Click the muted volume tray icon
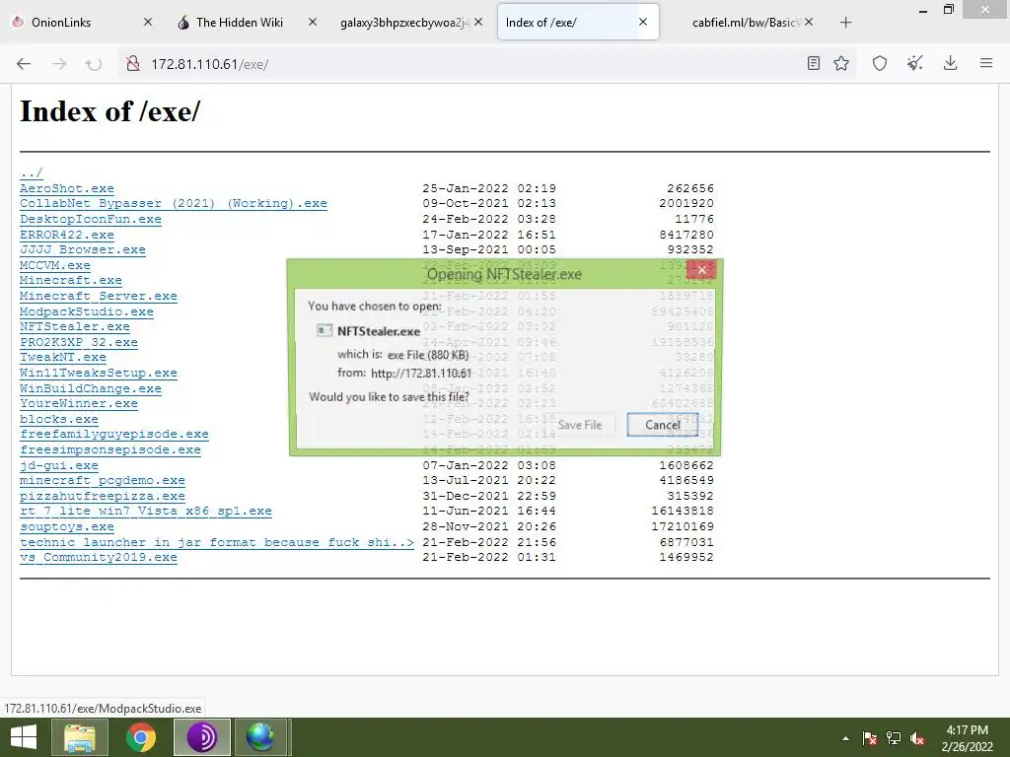The height and width of the screenshot is (757, 1010). click(917, 738)
